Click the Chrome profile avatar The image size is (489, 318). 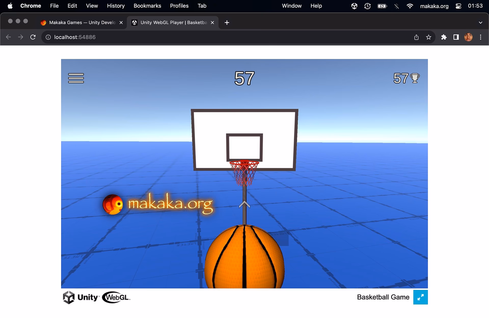pos(469,37)
